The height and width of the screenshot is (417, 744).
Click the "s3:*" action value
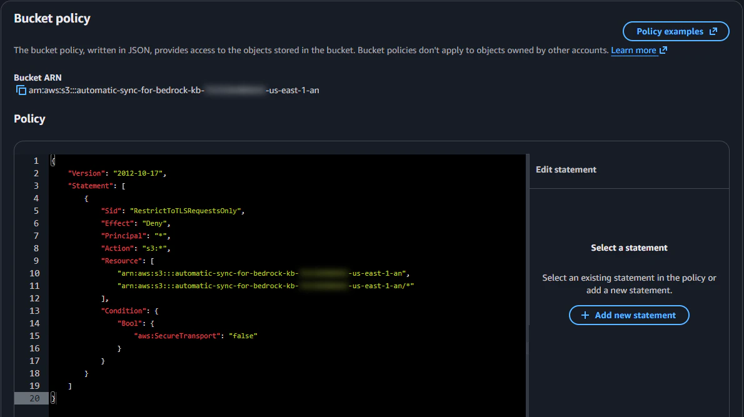pyautogui.click(x=154, y=248)
